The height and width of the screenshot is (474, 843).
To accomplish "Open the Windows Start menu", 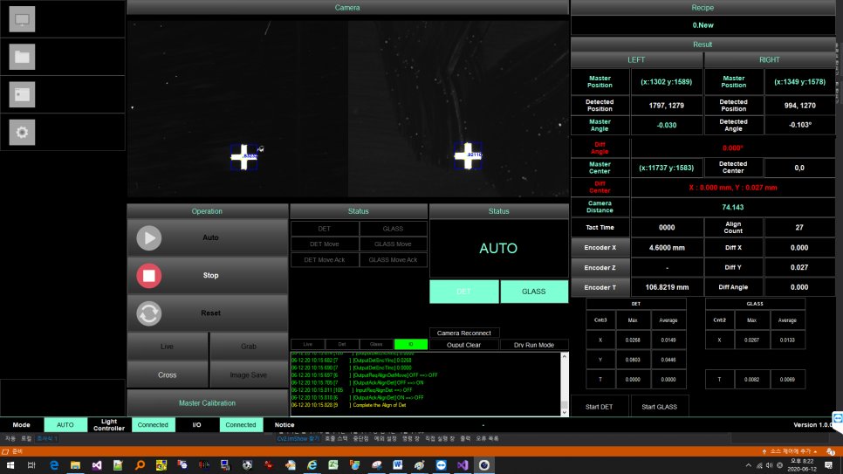I will [x=10, y=465].
